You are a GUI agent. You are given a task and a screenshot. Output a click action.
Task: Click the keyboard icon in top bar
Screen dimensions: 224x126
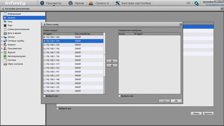188,3
